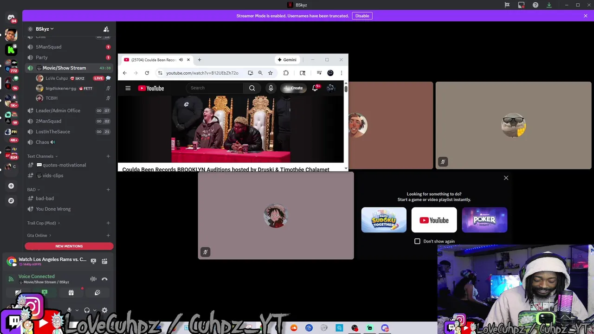Select the Movie/Show Stream channel
The height and width of the screenshot is (334, 594).
[69, 68]
